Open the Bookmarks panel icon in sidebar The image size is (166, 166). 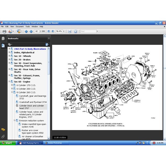(3, 46)
